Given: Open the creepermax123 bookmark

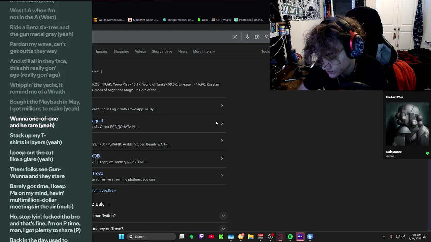Looking at the screenshot, I should 178,20.
